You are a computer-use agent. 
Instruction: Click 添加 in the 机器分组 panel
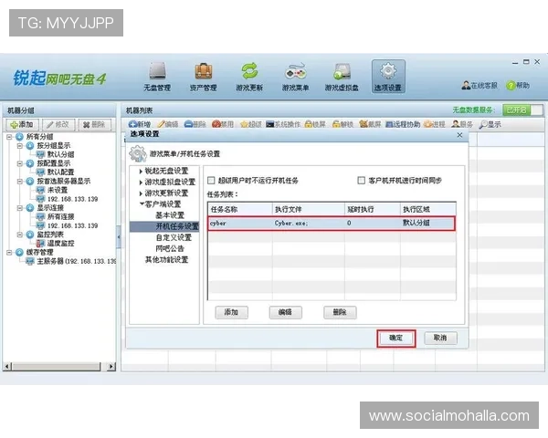pos(22,124)
